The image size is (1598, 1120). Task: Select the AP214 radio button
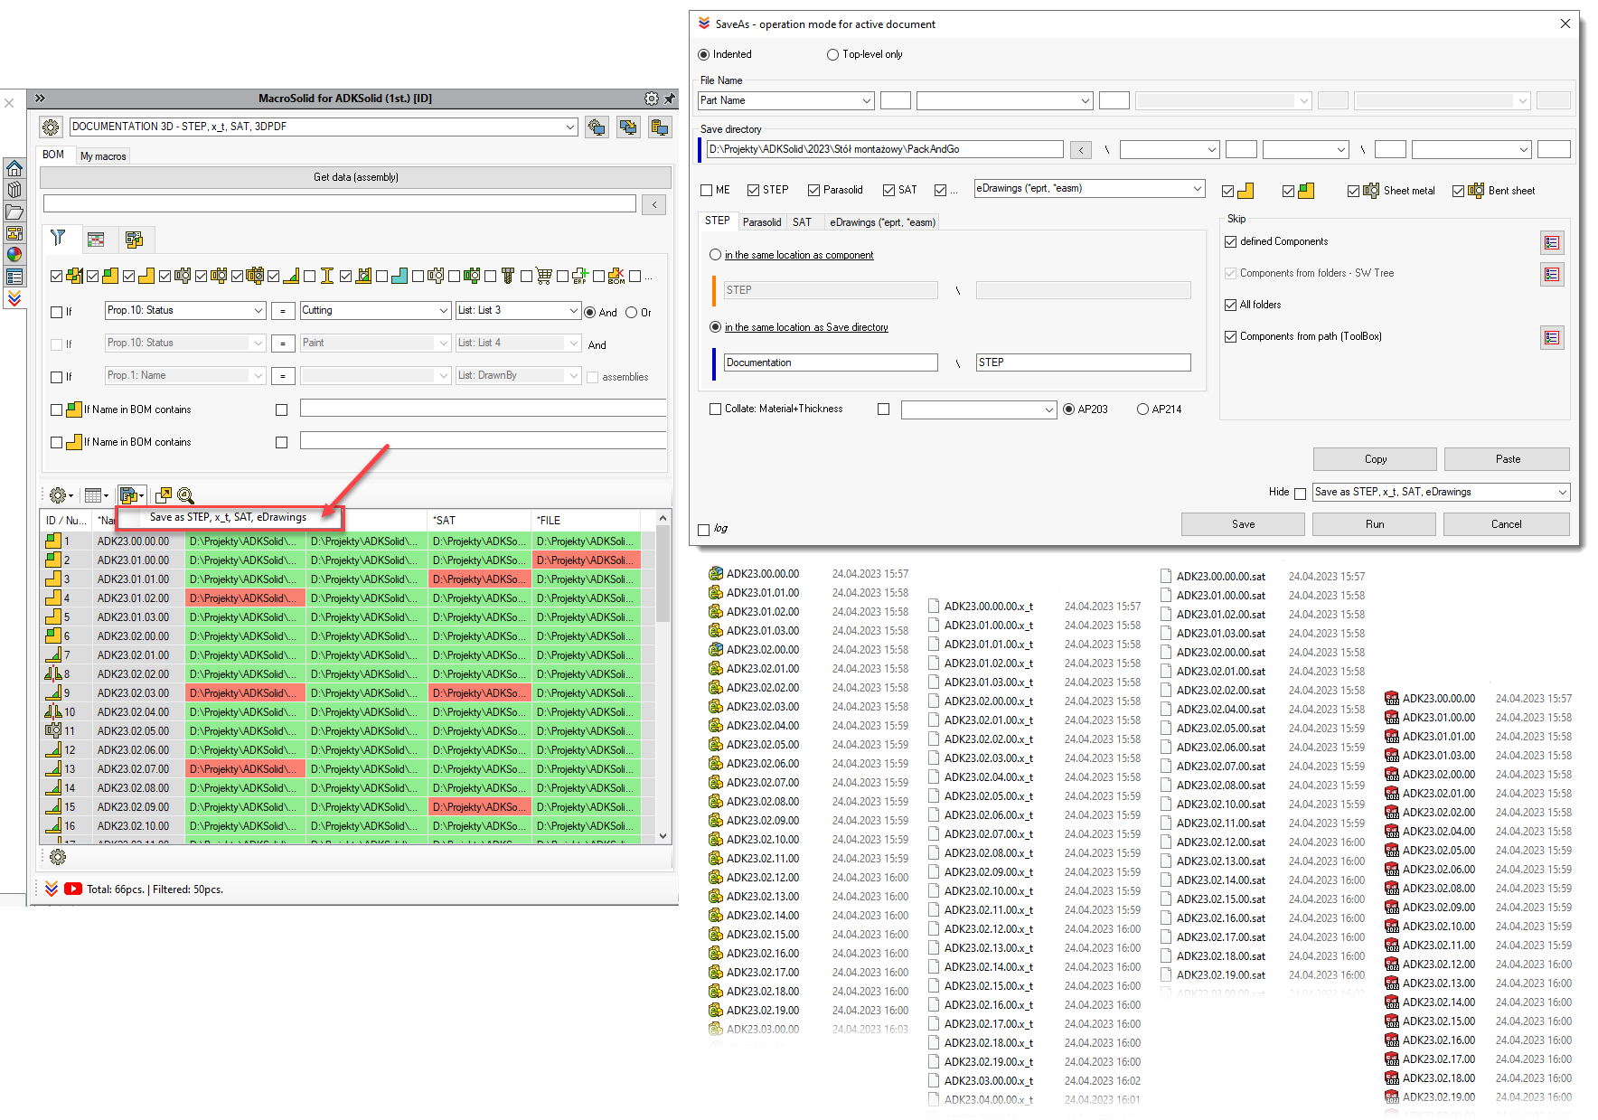1143,409
